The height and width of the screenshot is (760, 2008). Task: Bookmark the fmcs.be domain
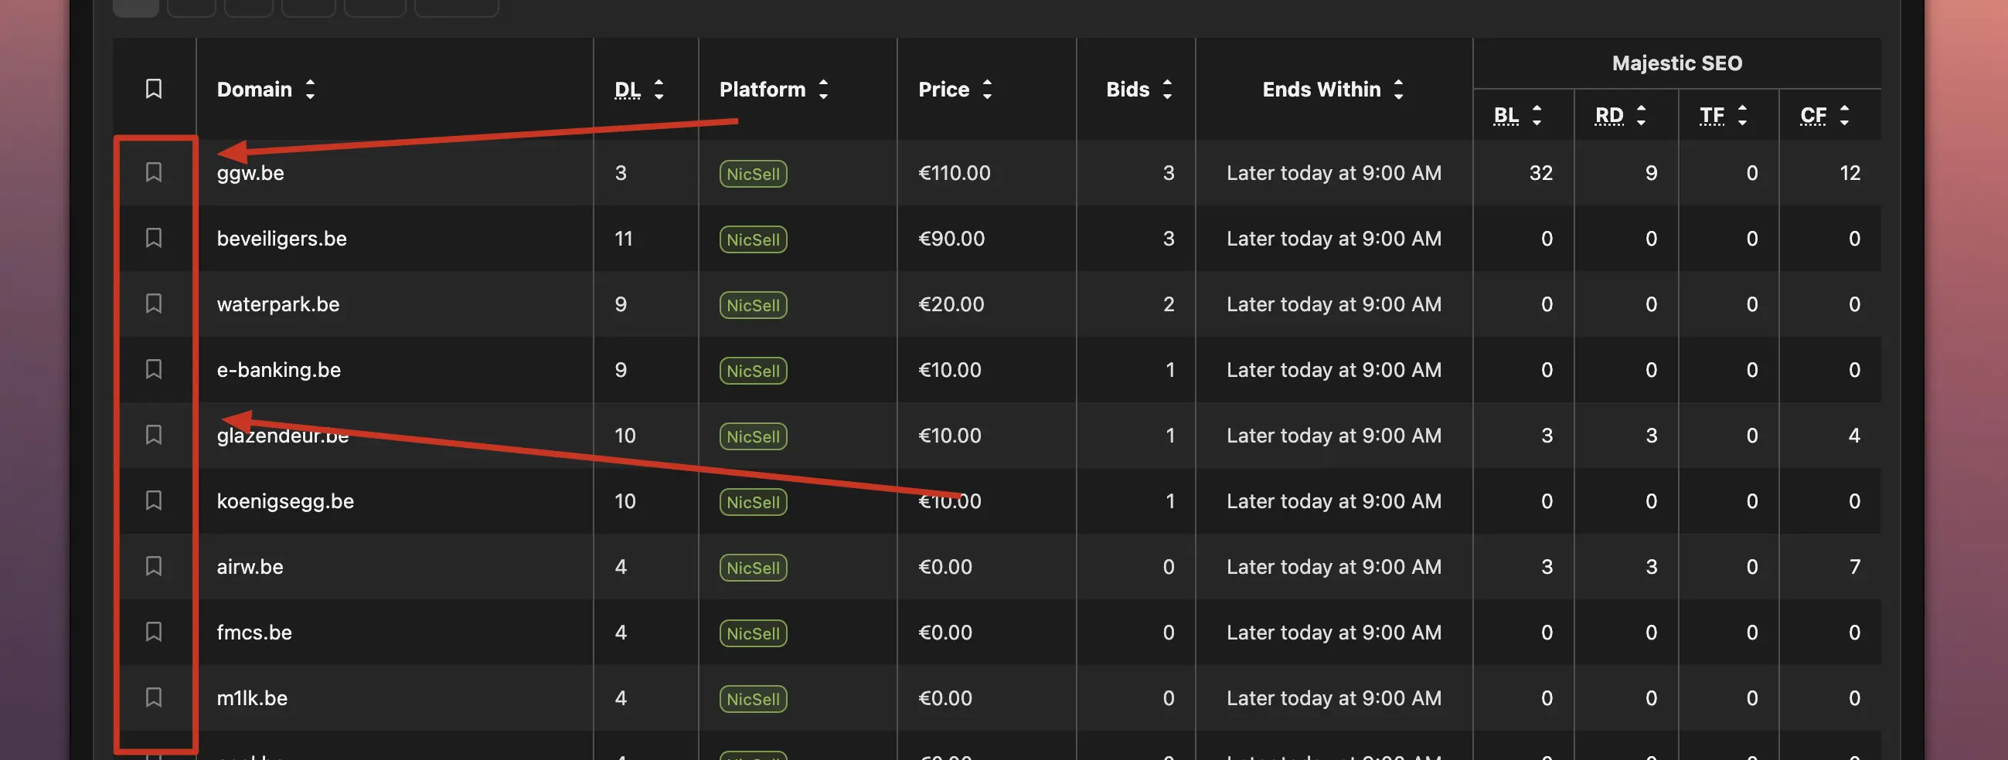[154, 631]
